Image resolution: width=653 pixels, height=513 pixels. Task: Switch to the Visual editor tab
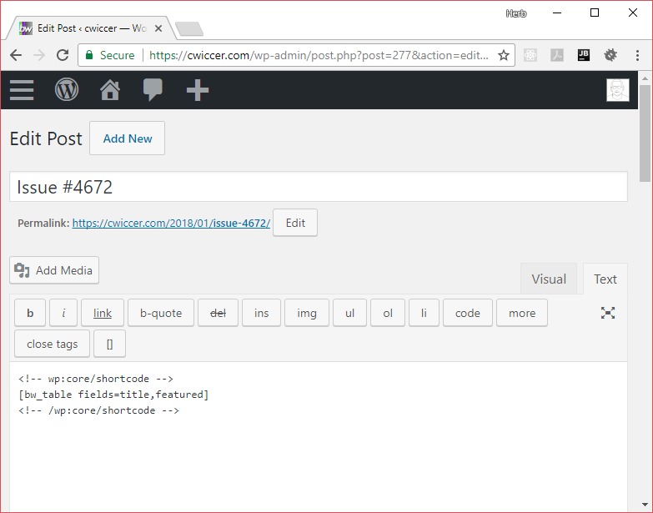[x=549, y=279]
